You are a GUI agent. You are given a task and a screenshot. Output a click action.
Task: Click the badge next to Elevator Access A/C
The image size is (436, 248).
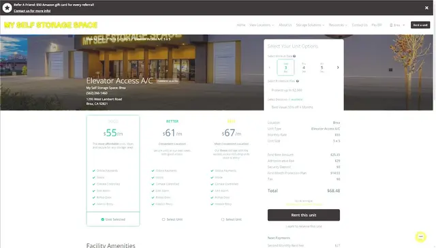coord(168,81)
